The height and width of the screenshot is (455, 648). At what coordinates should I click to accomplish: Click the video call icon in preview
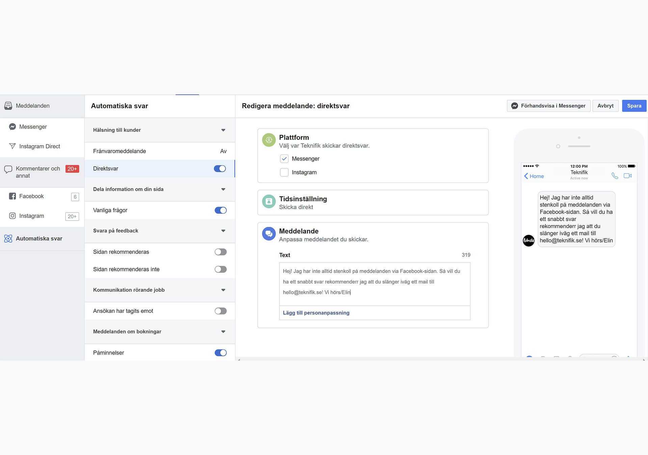[627, 176]
